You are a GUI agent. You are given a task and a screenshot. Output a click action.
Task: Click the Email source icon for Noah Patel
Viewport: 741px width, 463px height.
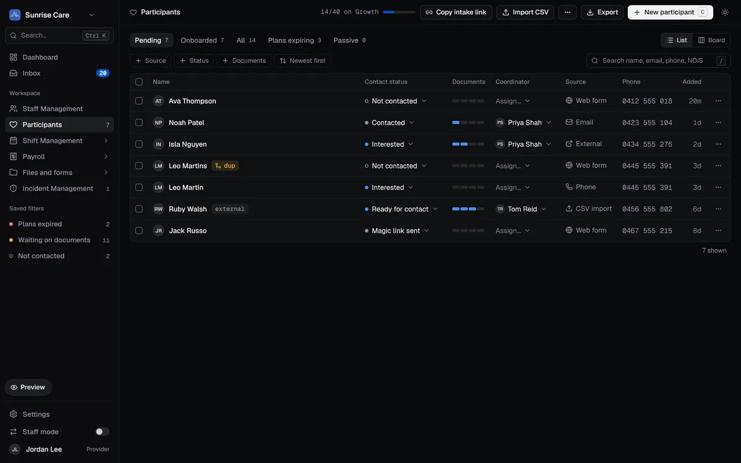(569, 122)
